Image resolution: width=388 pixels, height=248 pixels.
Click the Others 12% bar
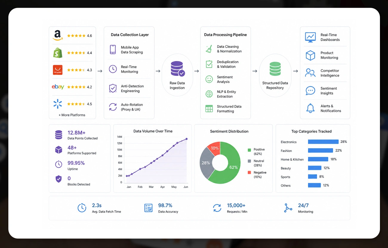click(x=314, y=185)
